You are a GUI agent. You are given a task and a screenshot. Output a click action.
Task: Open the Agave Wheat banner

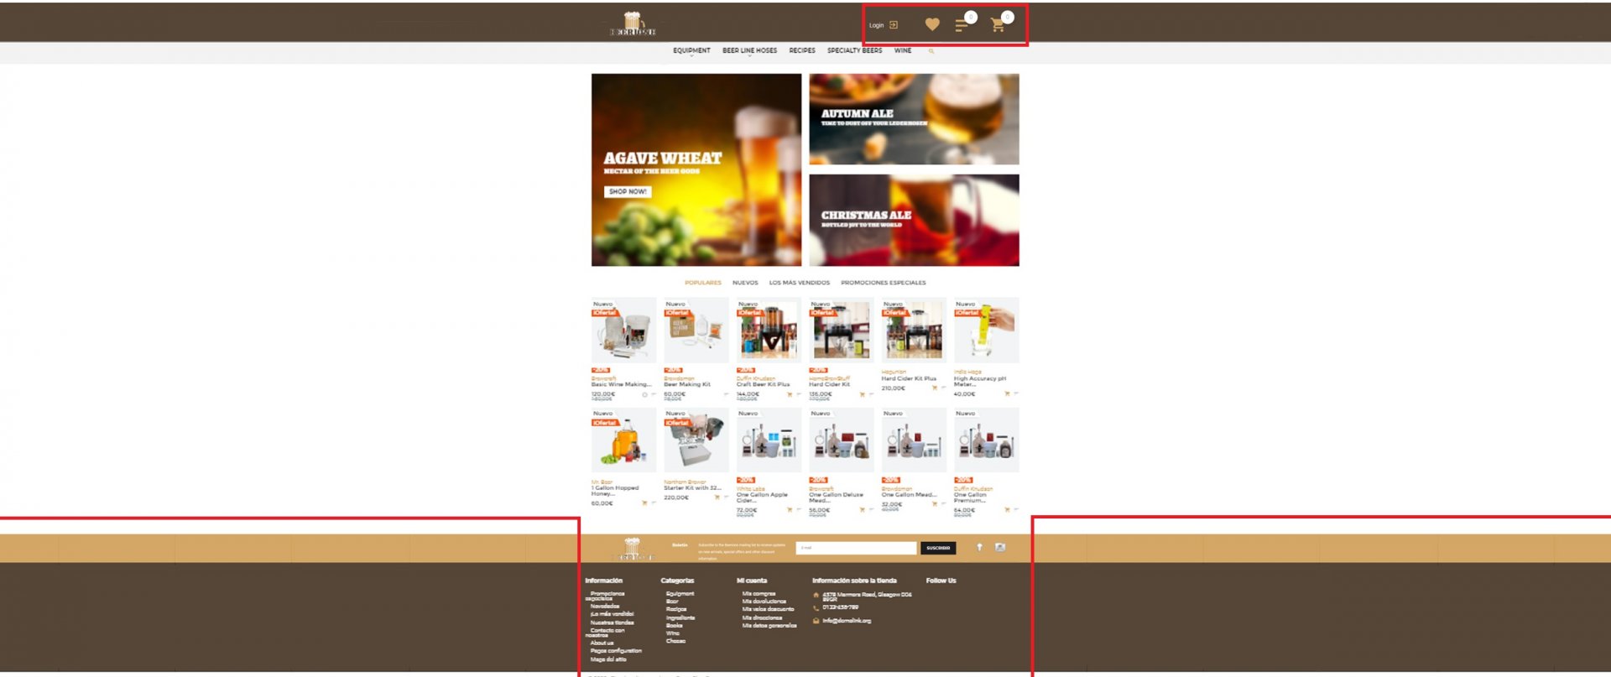click(696, 169)
